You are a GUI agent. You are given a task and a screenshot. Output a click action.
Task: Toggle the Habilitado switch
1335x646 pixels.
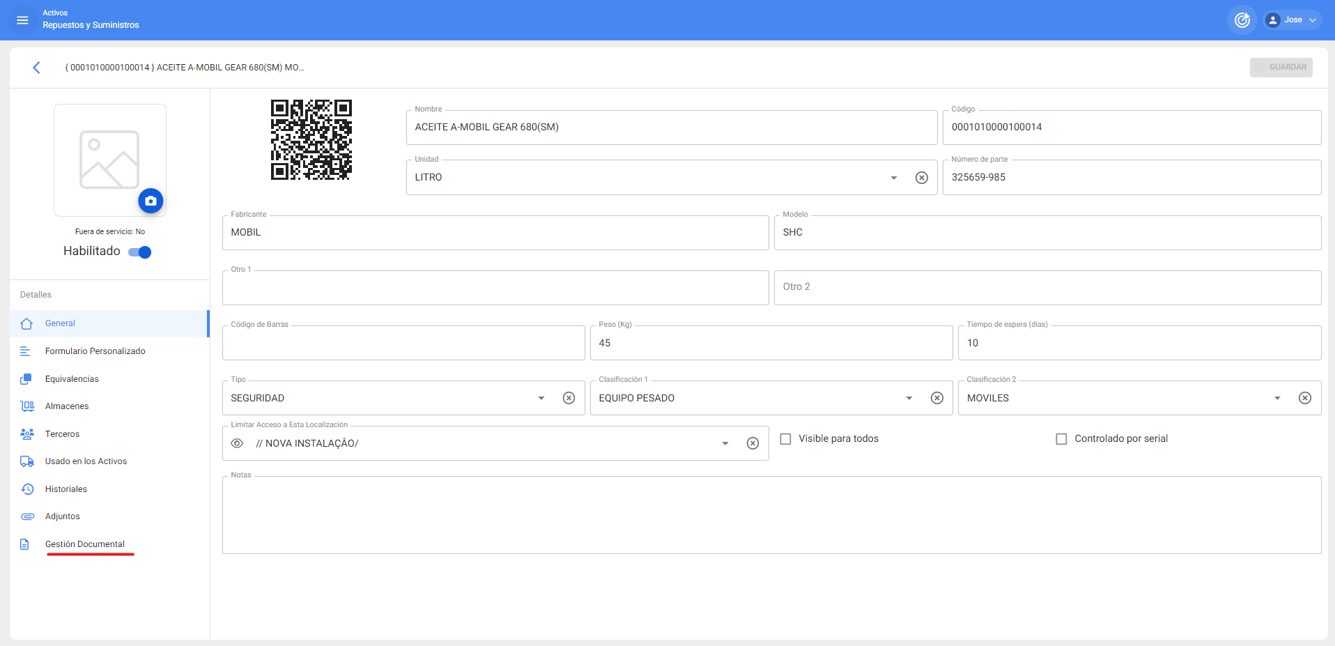[140, 252]
